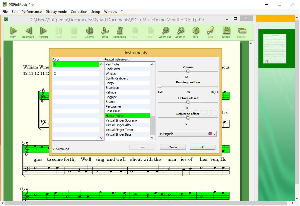Viewport: 300px width, 206px height.
Task: Maximize the Spirit of God document window
Action: [x=235, y=18]
